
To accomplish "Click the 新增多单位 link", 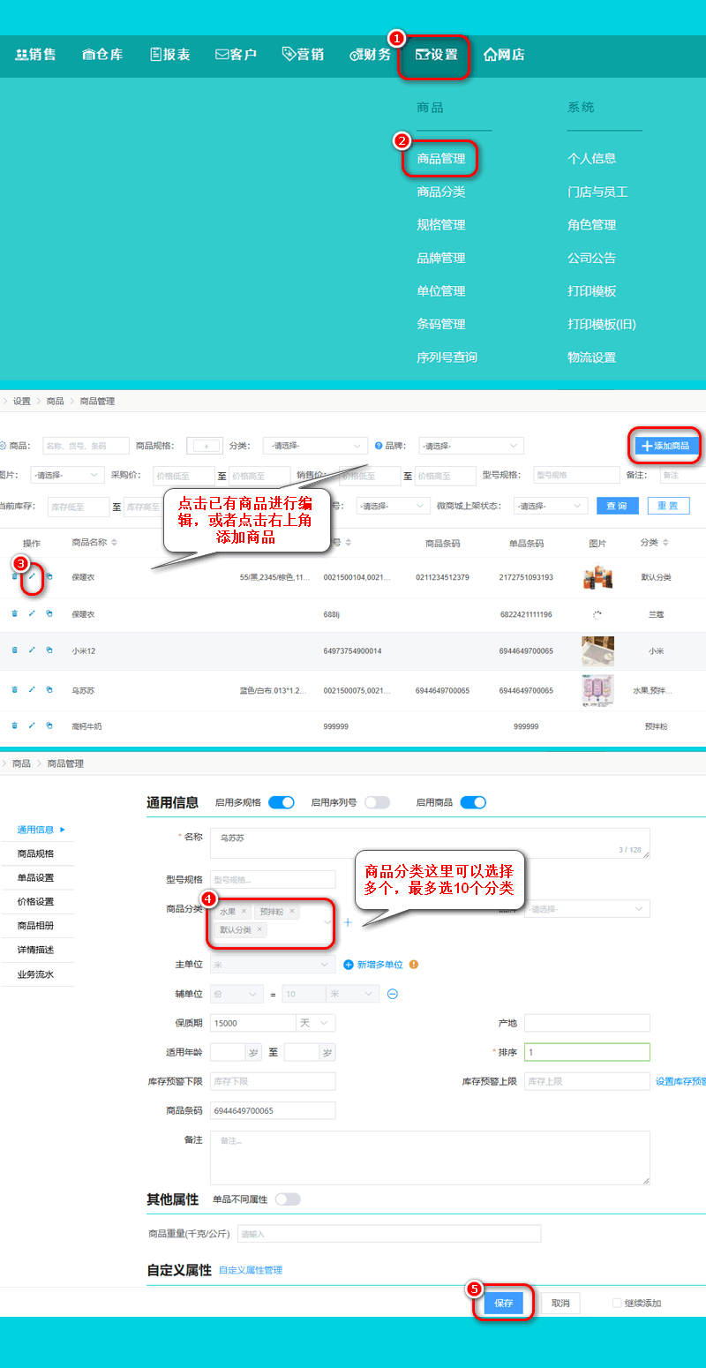I will [x=379, y=965].
